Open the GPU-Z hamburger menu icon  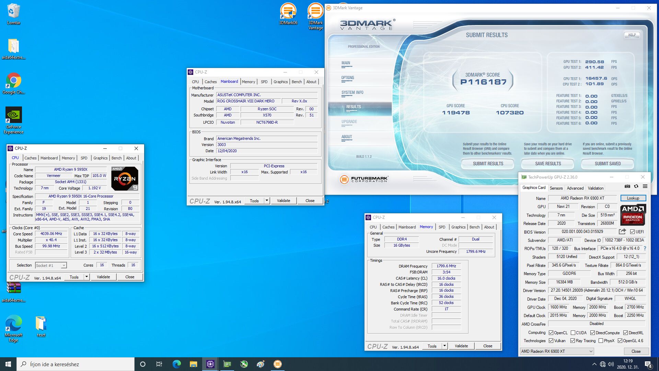point(645,187)
